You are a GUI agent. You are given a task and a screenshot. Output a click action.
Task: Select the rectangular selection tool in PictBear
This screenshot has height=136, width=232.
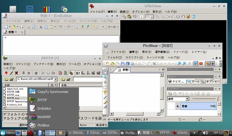[x=105, y=87]
